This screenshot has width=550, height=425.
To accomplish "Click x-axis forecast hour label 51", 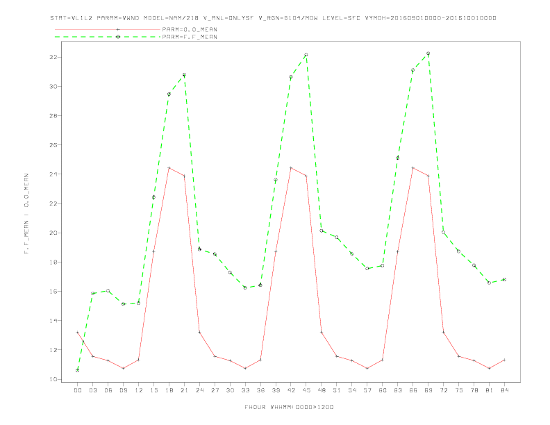I will [x=337, y=390].
